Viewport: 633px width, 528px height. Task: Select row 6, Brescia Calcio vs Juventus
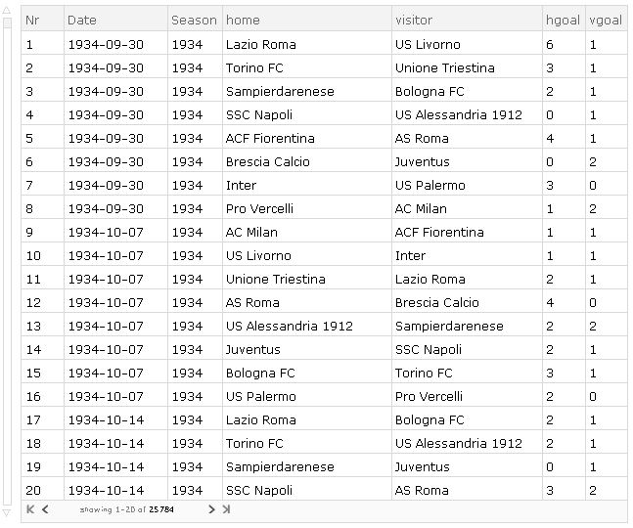coord(324,161)
